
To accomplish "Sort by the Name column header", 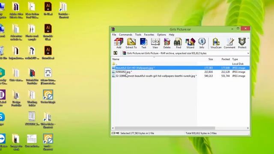I will [x=116, y=59].
